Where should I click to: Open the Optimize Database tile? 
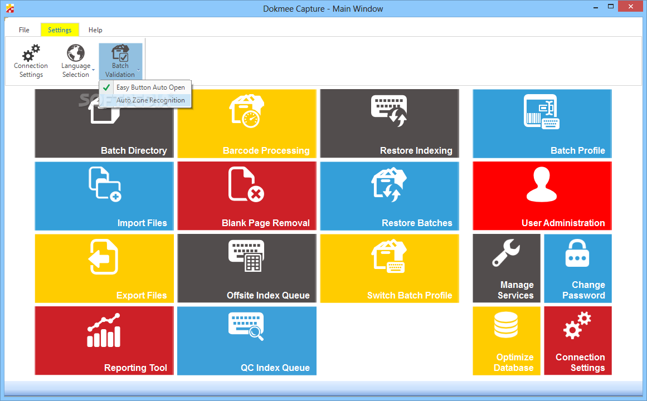coord(507,341)
